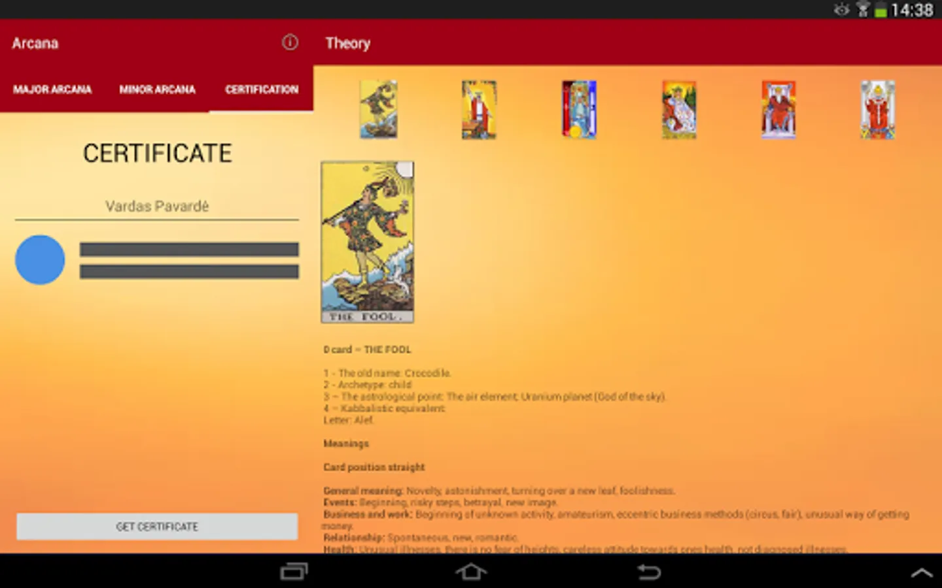Tap the blue circle avatar
The width and height of the screenshot is (942, 588).
pos(40,259)
